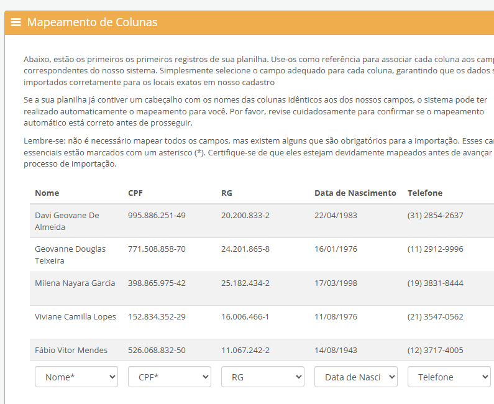The width and height of the screenshot is (494, 404).
Task: Click the RG column header
Action: click(x=227, y=193)
